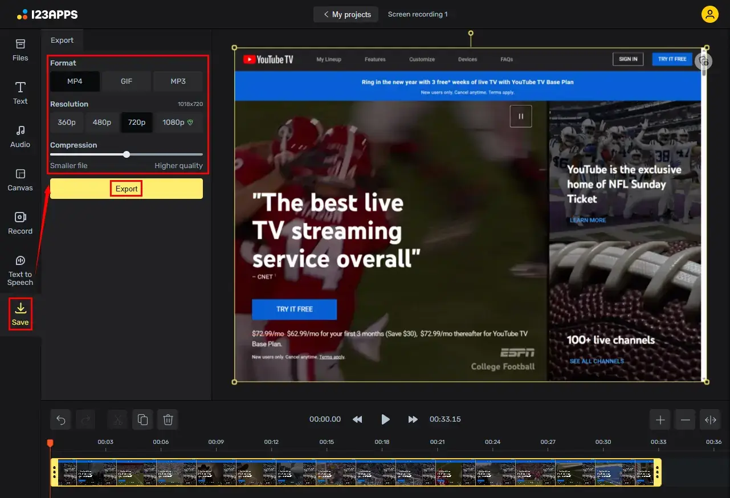Click LEARN MORE link in preview

coord(588,221)
